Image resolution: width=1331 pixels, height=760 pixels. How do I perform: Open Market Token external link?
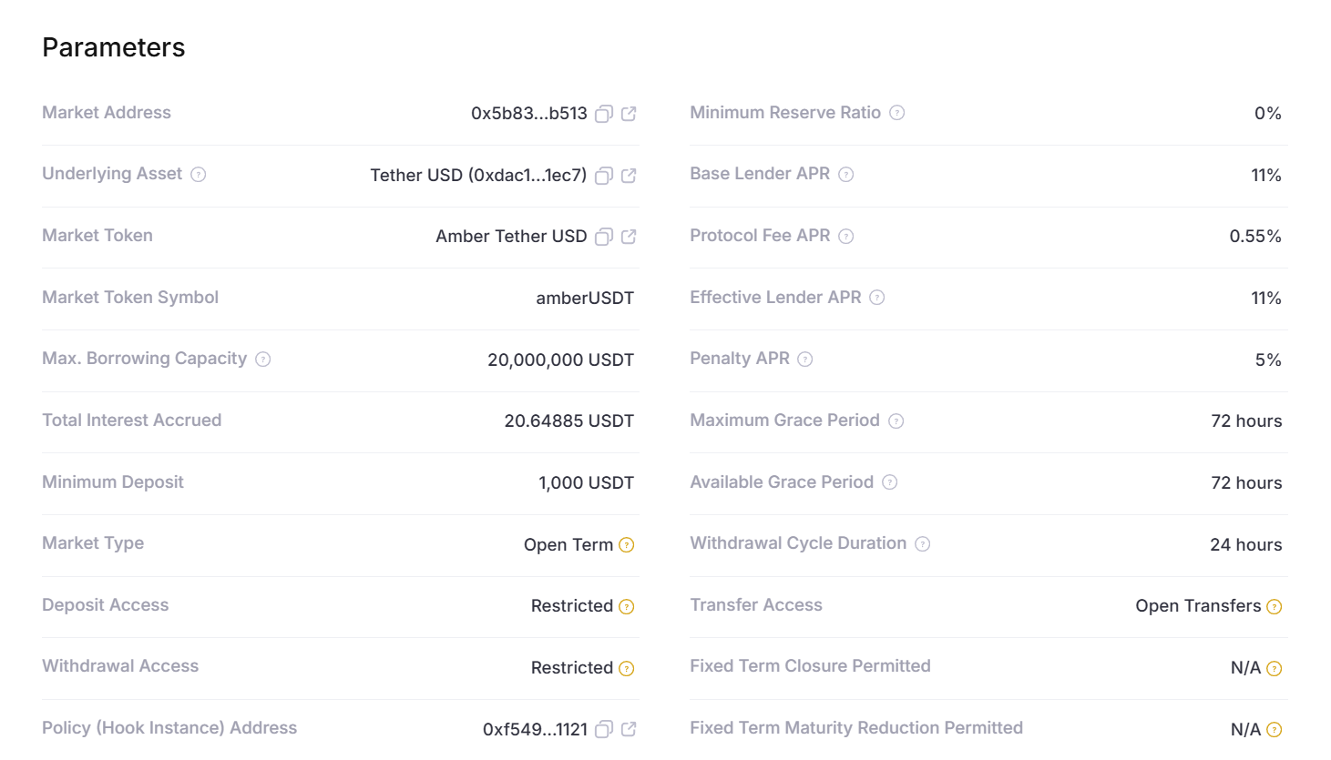point(629,237)
